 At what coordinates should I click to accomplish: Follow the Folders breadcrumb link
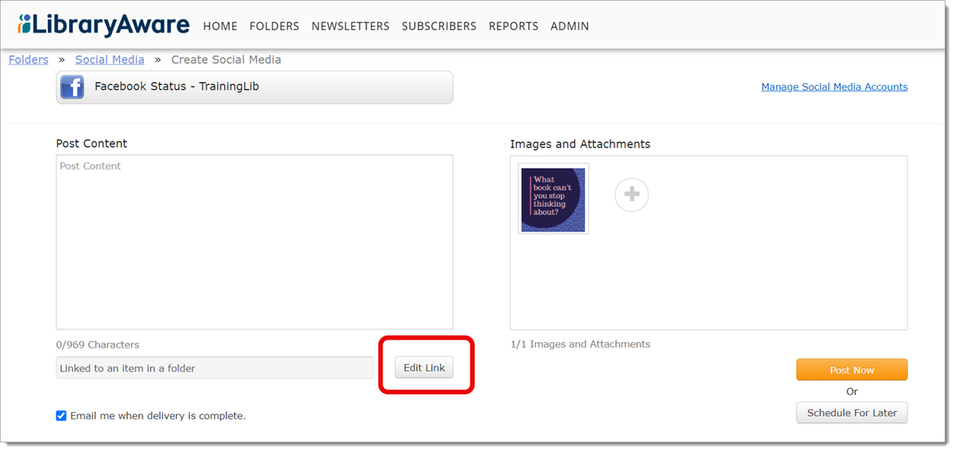(x=29, y=60)
